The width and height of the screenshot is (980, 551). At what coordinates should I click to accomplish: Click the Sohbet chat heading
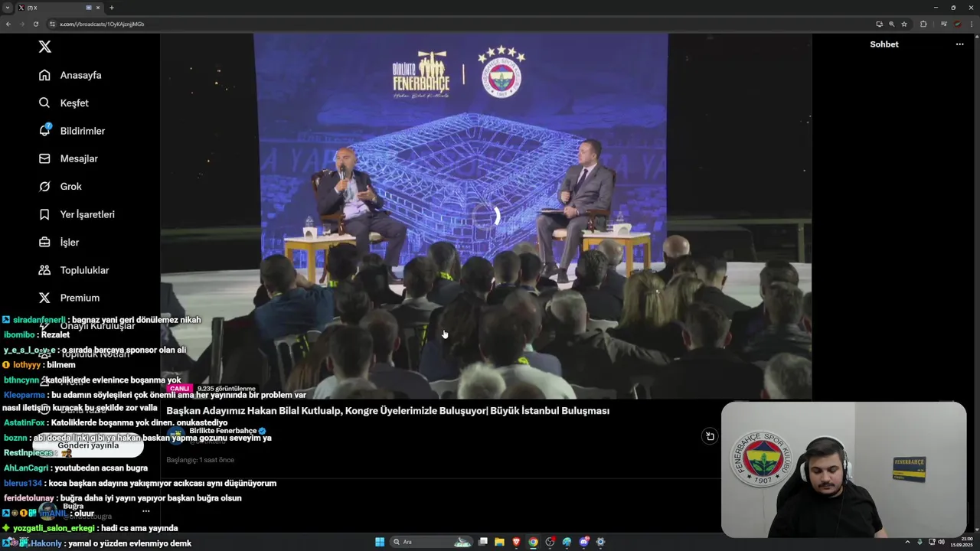884,44
